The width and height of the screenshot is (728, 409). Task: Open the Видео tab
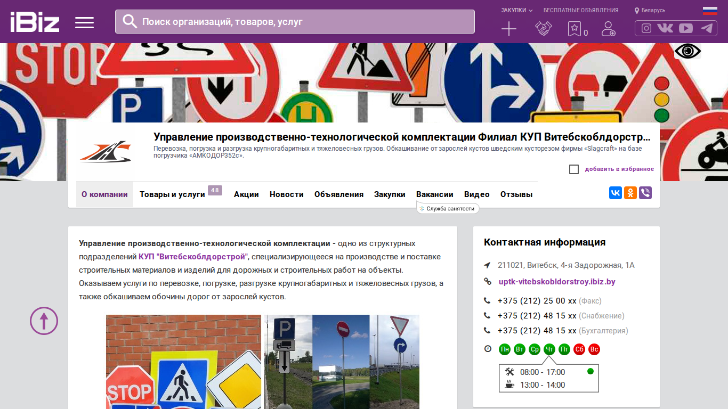tap(477, 194)
